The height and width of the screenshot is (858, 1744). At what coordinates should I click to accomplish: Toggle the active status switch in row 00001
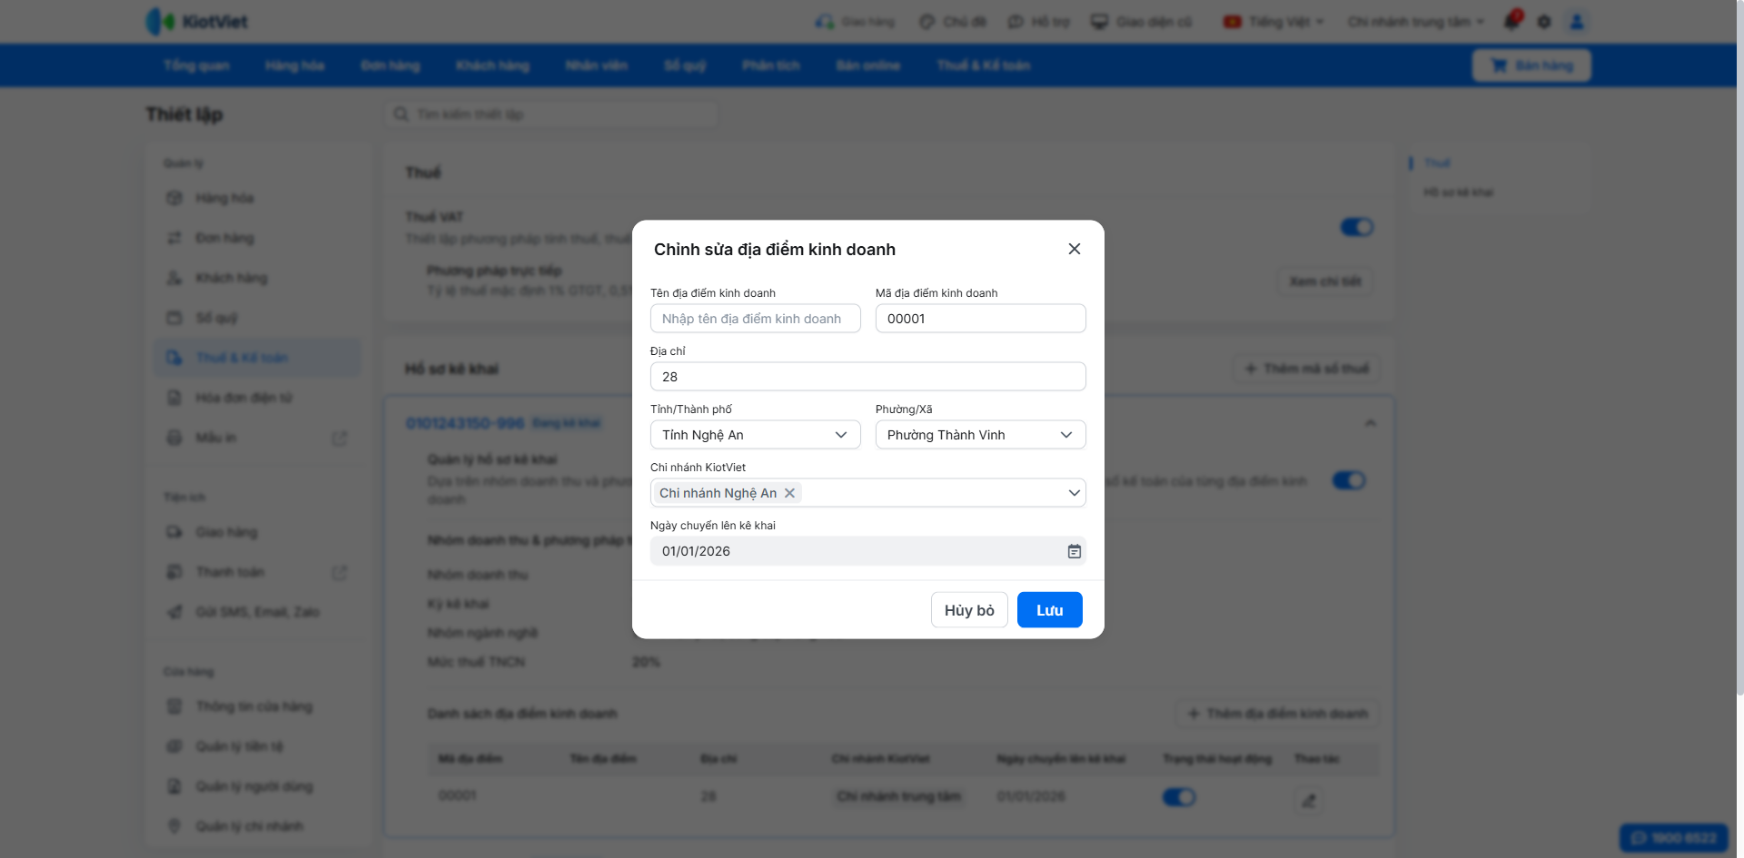pos(1179,797)
